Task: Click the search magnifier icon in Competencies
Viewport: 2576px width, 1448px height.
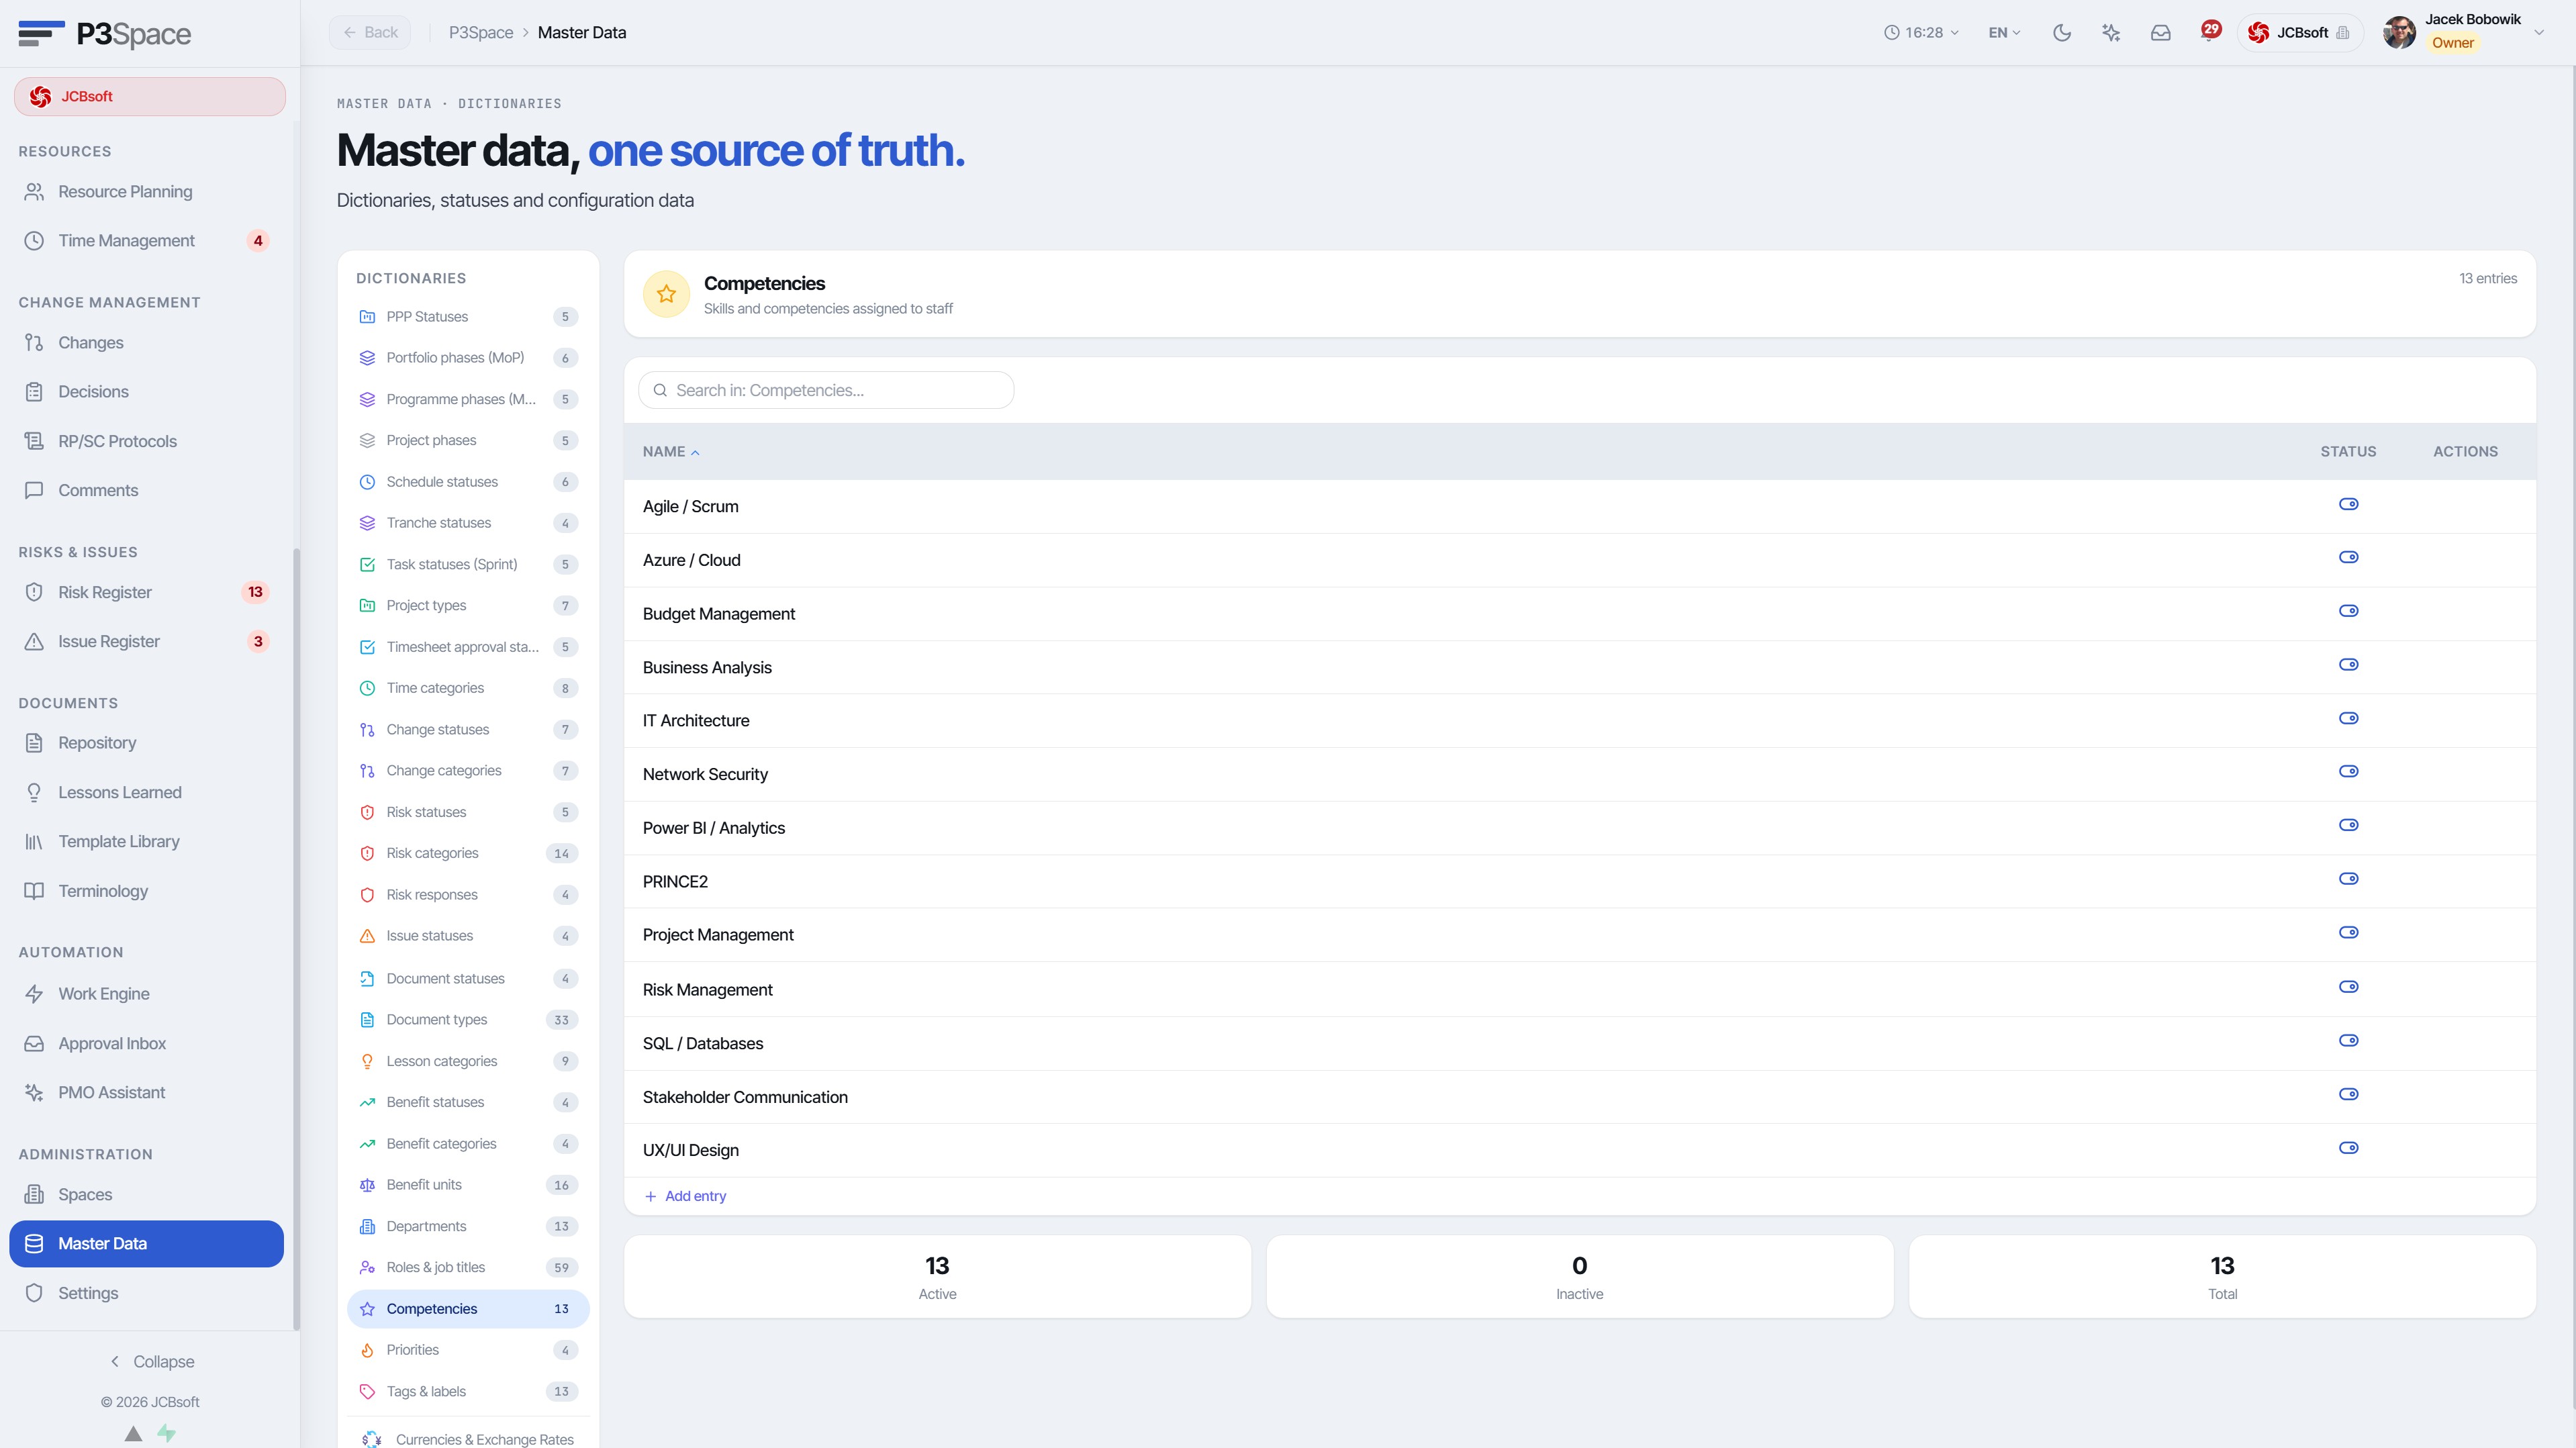Action: [660, 390]
